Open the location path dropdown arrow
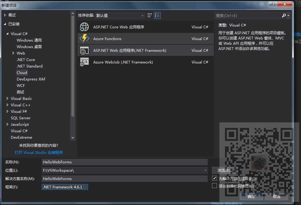 tap(206, 170)
